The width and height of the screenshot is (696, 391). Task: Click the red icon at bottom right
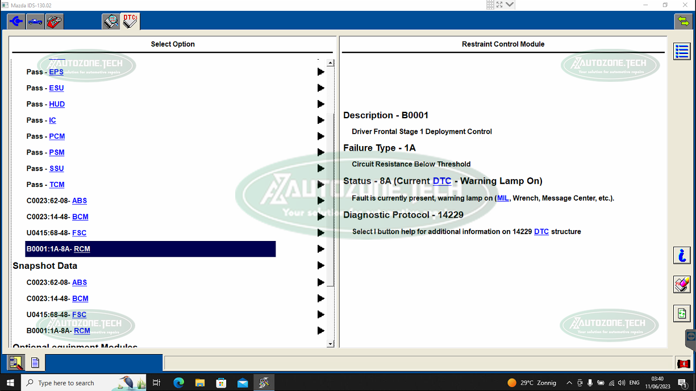click(x=684, y=364)
